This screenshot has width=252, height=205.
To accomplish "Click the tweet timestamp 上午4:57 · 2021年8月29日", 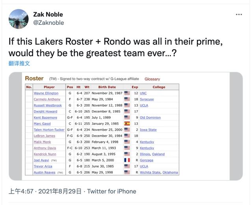I will coord(45,192).
